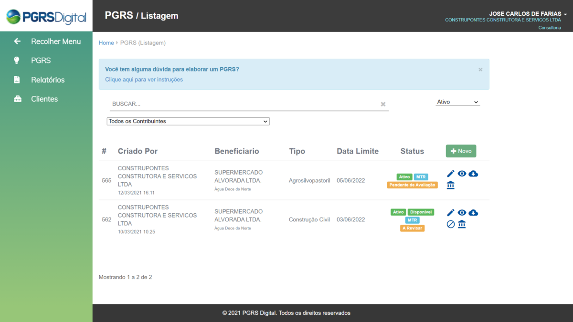This screenshot has width=573, height=322.
Task: Click row number 565
Action: pyautogui.click(x=106, y=181)
